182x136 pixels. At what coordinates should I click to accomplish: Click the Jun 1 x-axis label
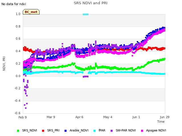(x=136, y=117)
